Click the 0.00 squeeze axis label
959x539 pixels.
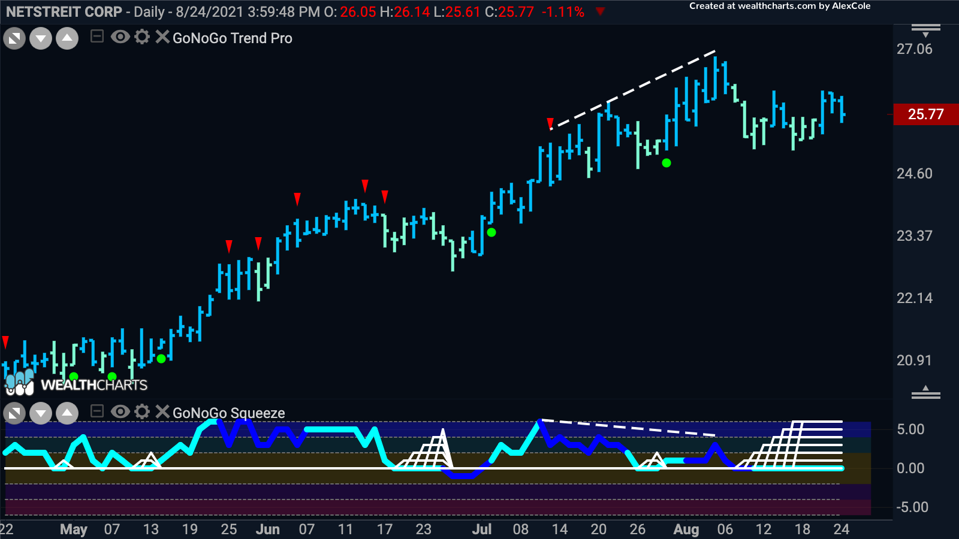click(x=910, y=468)
